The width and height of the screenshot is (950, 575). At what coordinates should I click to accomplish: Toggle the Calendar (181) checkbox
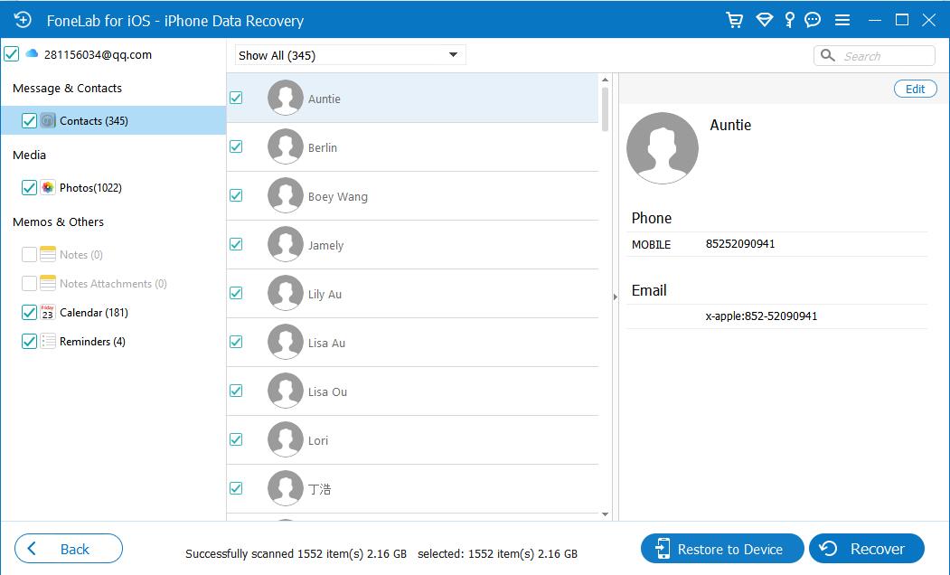29,312
